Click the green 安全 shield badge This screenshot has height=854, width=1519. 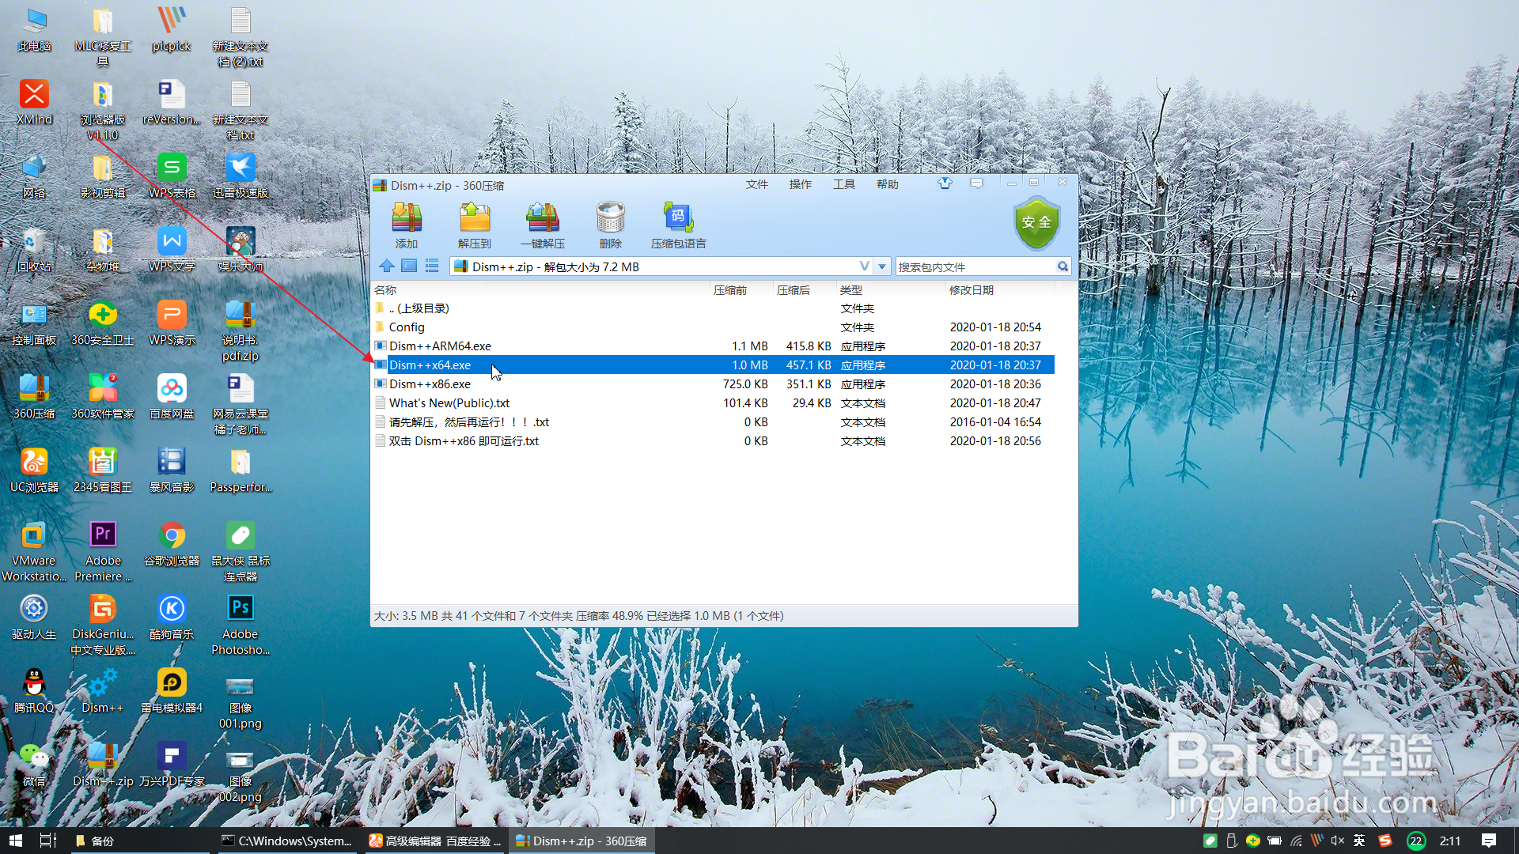[x=1036, y=223]
